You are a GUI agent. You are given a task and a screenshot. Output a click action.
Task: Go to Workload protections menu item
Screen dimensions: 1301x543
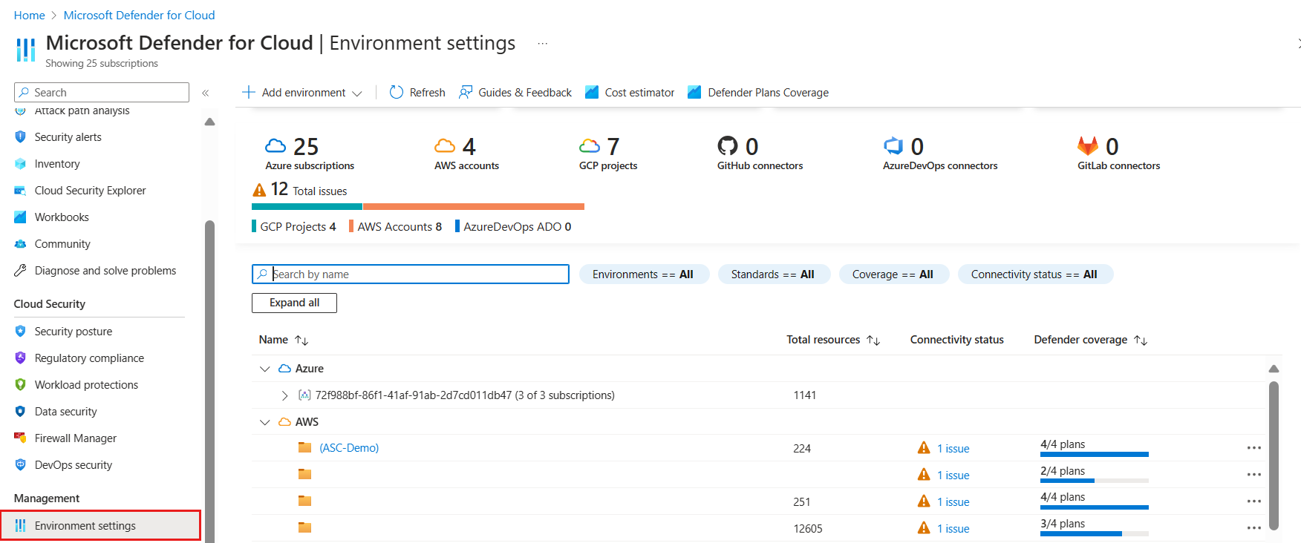(86, 385)
